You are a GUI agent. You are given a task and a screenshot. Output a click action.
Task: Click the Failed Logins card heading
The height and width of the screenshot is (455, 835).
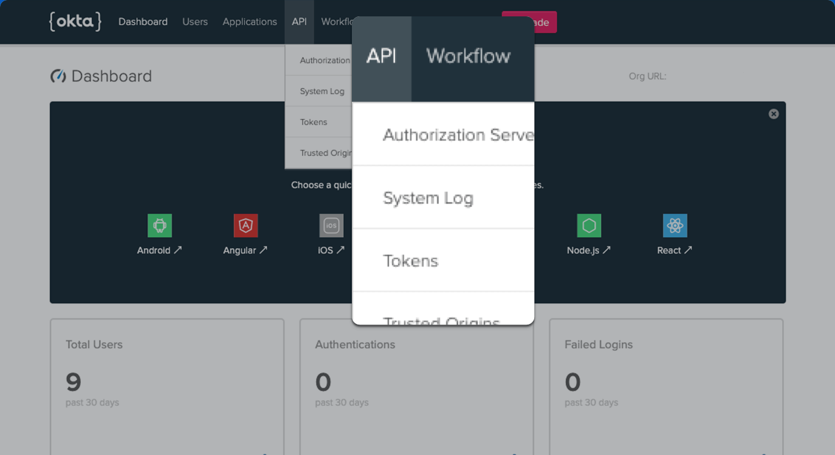[x=599, y=345]
